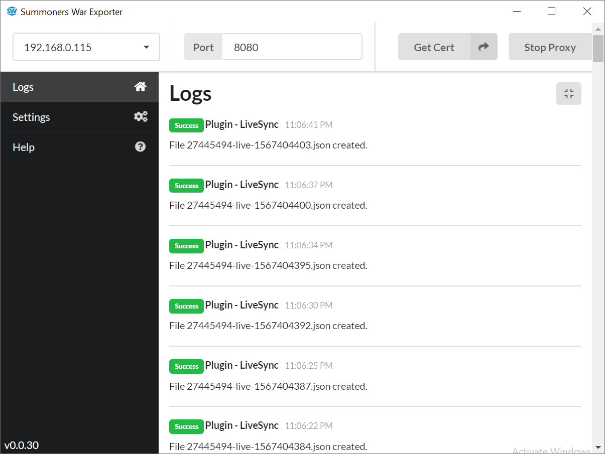Viewport: 605px width, 454px height.
Task: Click the share arrow on Get Cert button
Action: tap(483, 47)
